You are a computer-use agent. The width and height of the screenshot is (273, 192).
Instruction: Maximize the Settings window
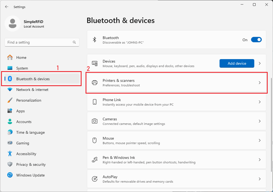coord(254,4)
